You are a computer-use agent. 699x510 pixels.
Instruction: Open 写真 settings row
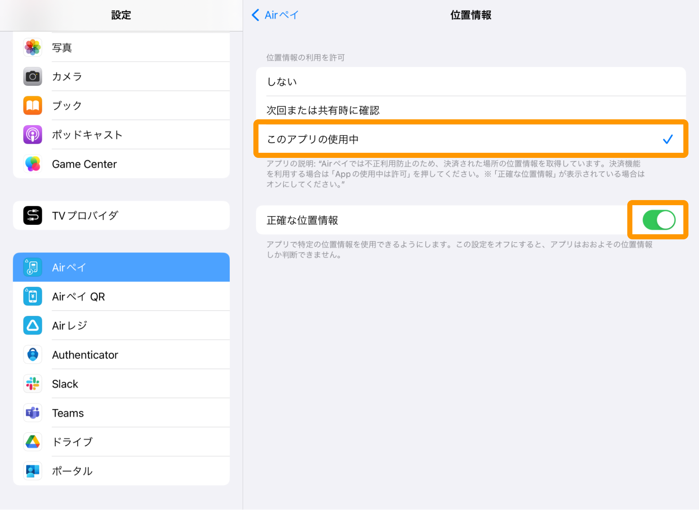click(x=121, y=47)
